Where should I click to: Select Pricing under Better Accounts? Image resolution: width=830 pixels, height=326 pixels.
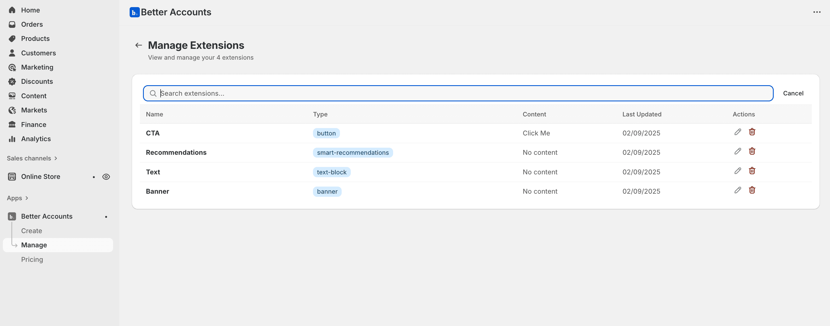(32, 259)
